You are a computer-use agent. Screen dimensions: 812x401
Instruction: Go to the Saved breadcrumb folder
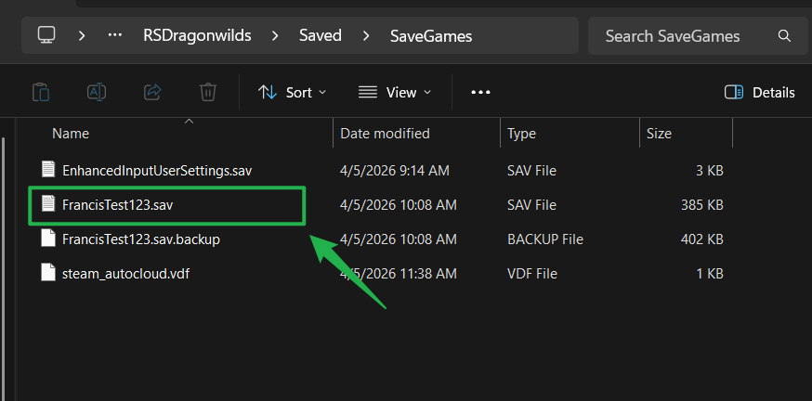320,35
